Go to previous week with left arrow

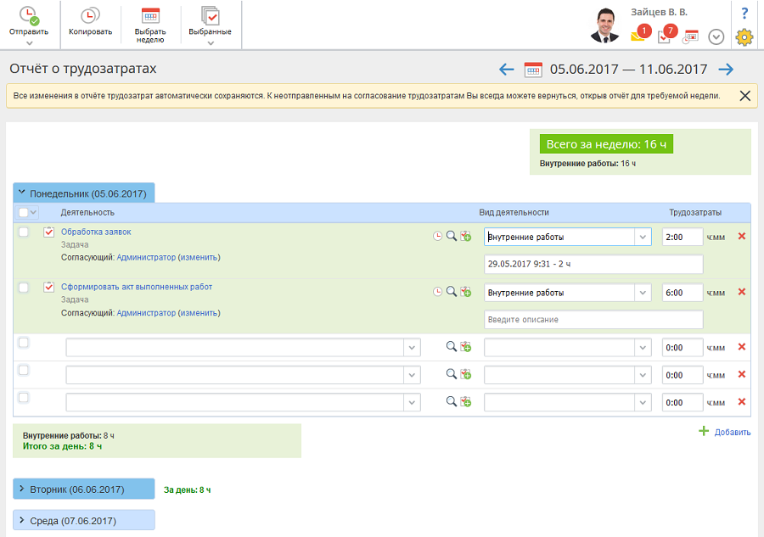coord(507,70)
